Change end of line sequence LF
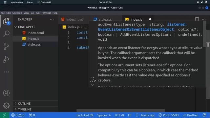The height and width of the screenshot is (118, 210). pyautogui.click(x=130, y=115)
